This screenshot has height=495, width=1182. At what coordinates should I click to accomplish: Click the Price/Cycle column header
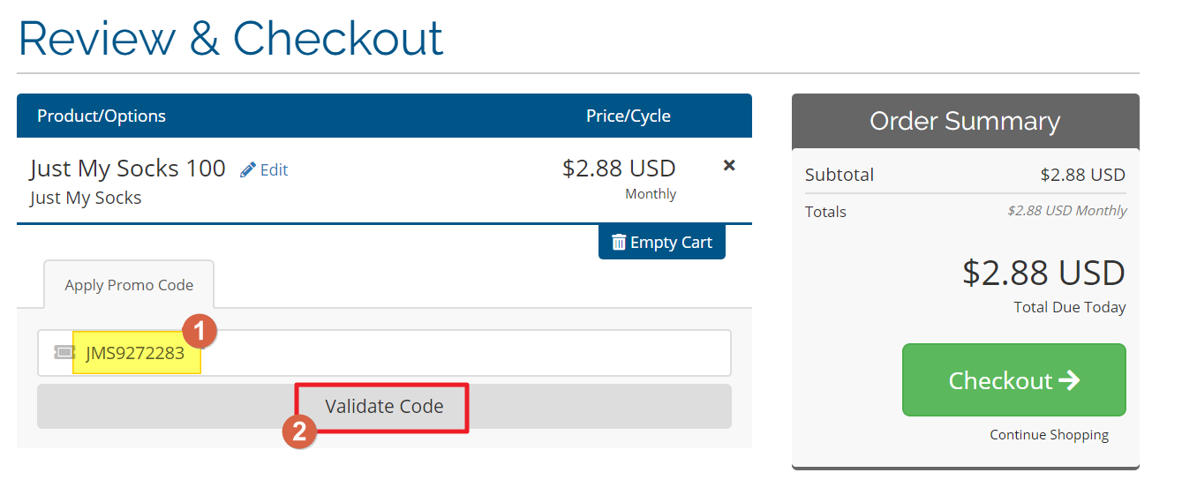628,116
